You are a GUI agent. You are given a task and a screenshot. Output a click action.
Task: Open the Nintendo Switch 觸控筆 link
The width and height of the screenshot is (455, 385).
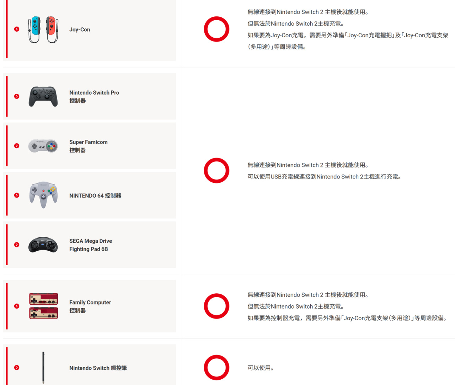coord(98,368)
